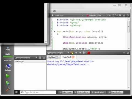The height and width of the screenshot is (99, 132).
Task: Build the project using the hammer icon
Action: pyautogui.click(x=8, y=89)
